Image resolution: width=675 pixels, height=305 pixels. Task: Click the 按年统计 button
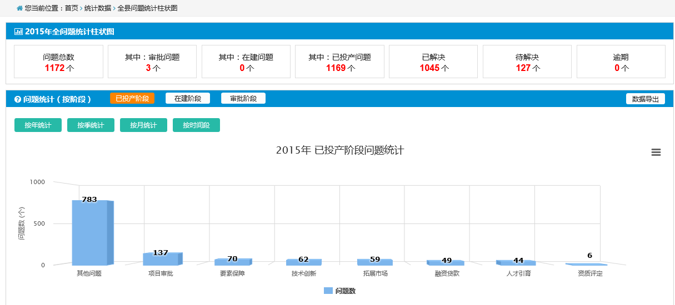(38, 125)
